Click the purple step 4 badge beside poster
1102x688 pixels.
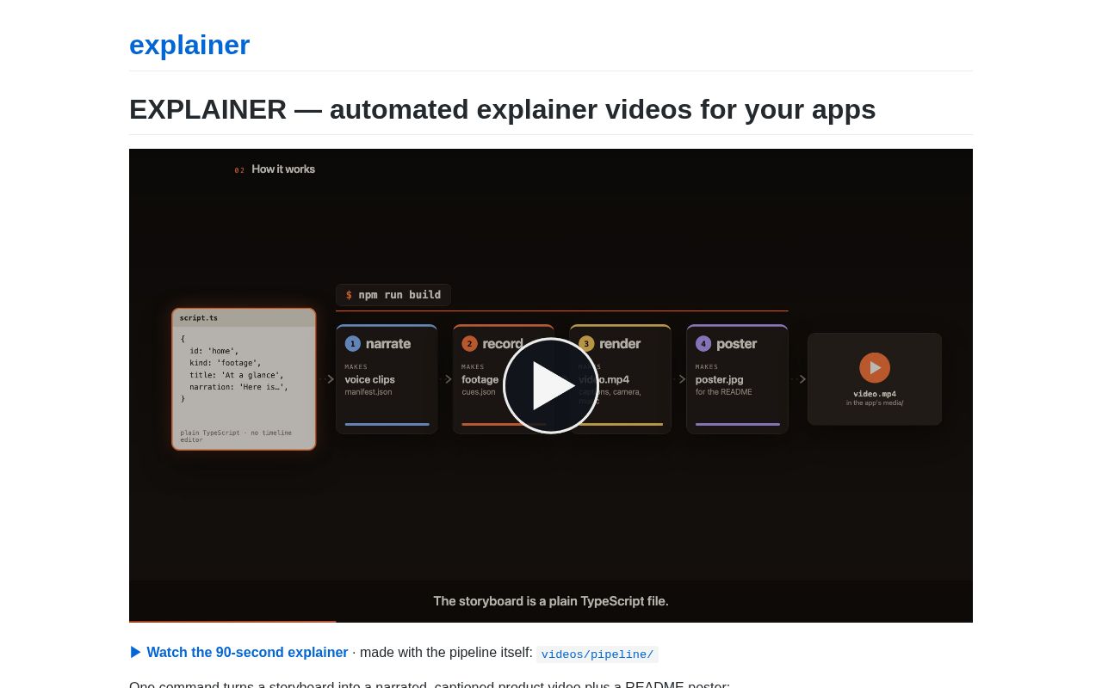[x=703, y=344]
